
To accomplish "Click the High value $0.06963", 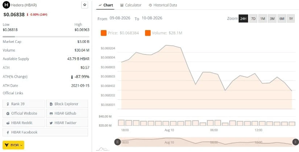I will click(x=82, y=30).
